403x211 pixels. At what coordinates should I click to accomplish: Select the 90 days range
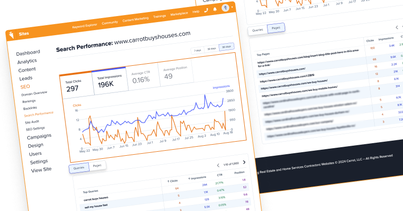[x=226, y=47]
